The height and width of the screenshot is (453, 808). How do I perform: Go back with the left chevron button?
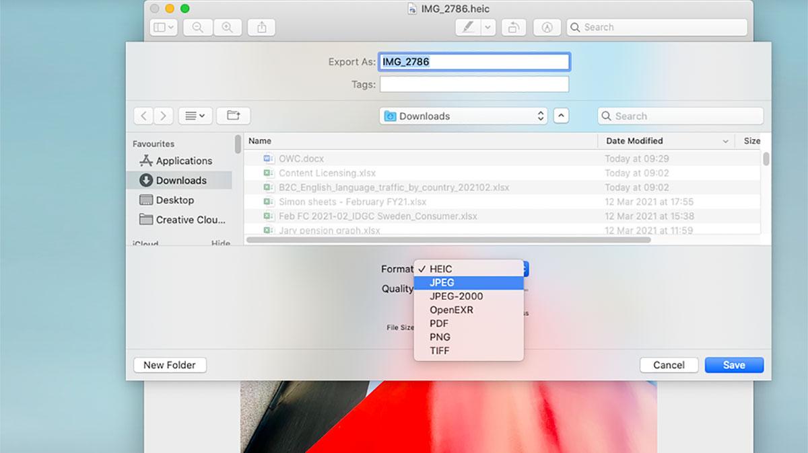pos(143,116)
